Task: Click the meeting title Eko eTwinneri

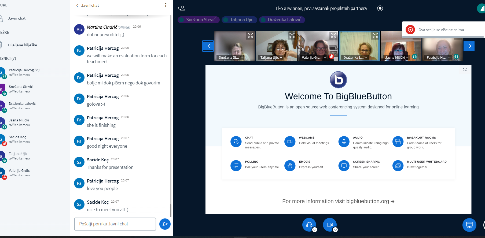Action: pyautogui.click(x=321, y=8)
